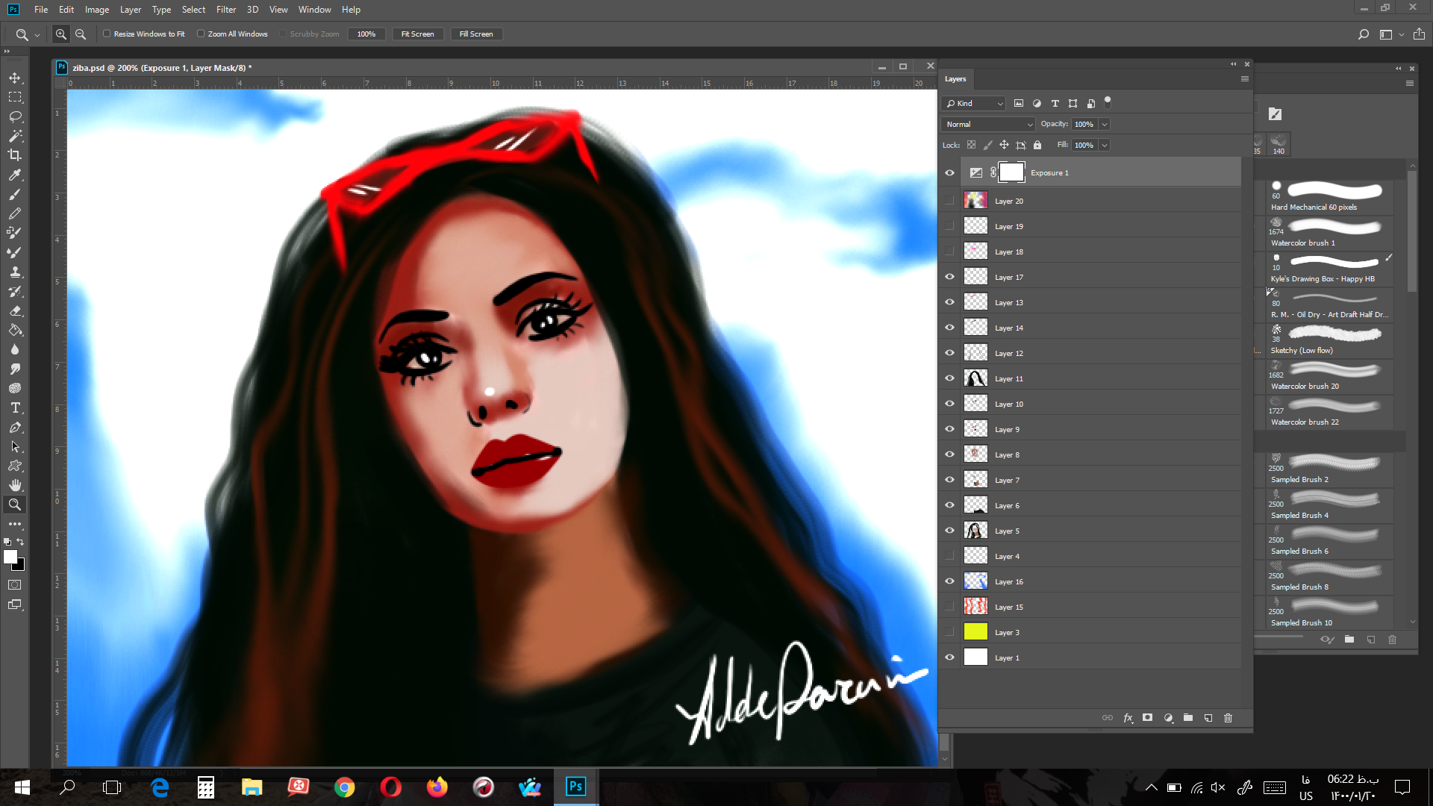Screen dimensions: 1433x806
Task: Show Layer 4 visibility
Action: point(949,555)
